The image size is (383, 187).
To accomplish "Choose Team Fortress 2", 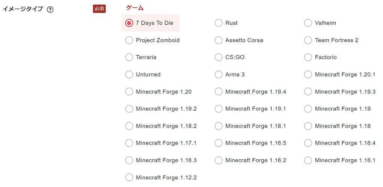I will click(x=308, y=40).
